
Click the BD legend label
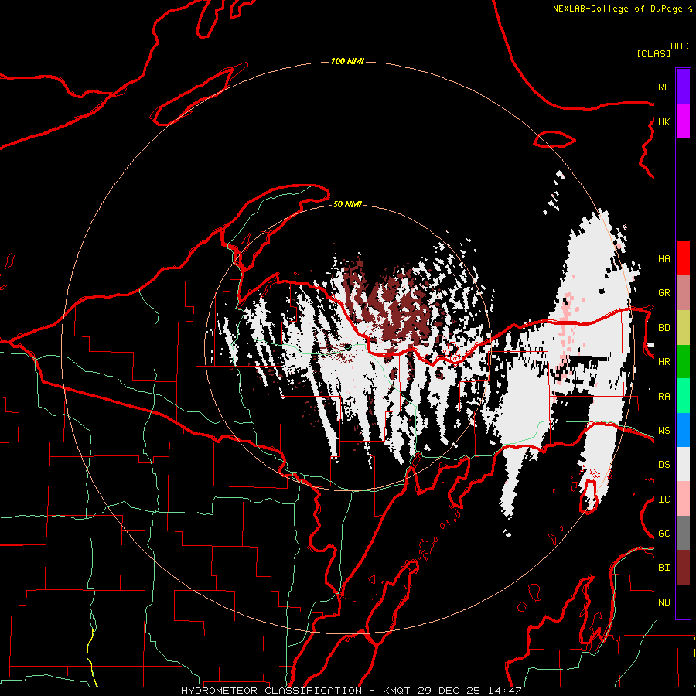(x=664, y=328)
